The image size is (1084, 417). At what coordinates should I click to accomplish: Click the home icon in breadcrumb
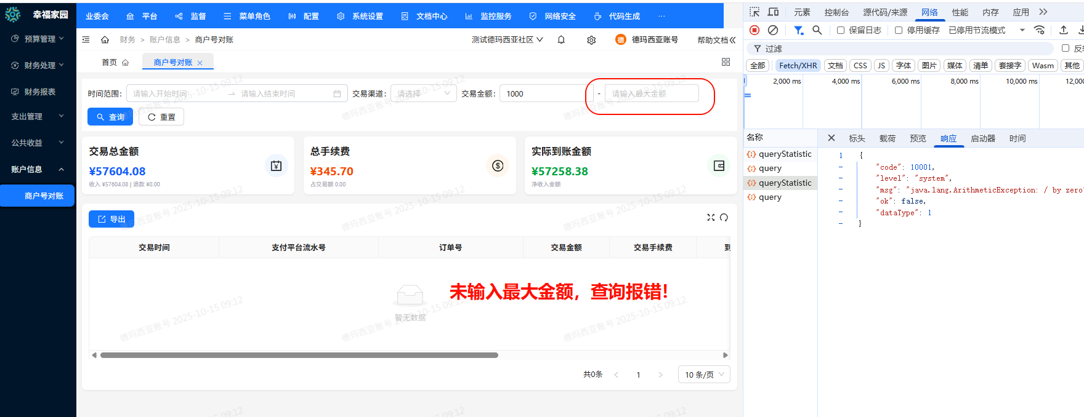[x=105, y=40]
